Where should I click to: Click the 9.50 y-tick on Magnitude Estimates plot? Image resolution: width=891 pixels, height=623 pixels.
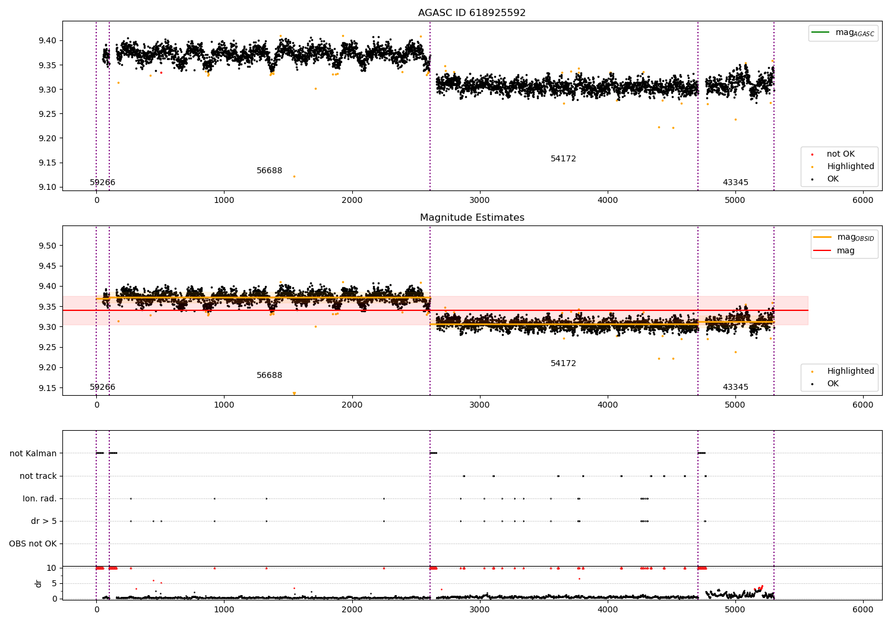[x=48, y=246]
